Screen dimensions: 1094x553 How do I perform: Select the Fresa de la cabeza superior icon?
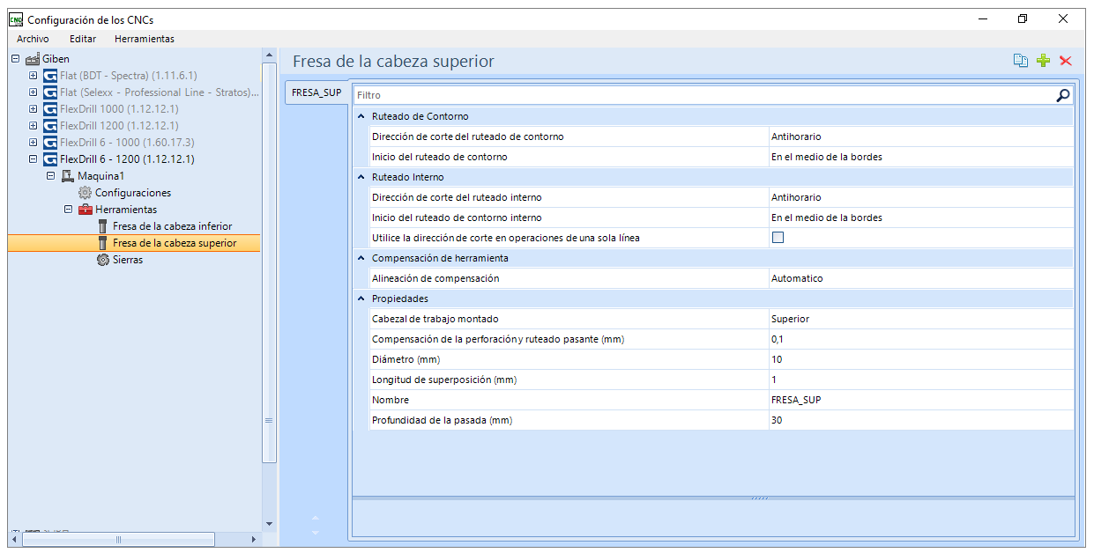[x=102, y=243]
